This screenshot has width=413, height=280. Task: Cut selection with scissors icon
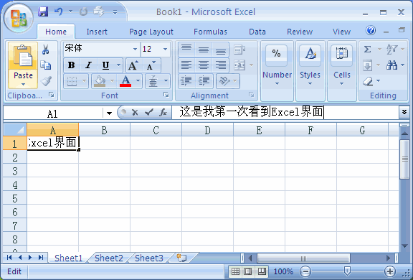click(x=46, y=50)
